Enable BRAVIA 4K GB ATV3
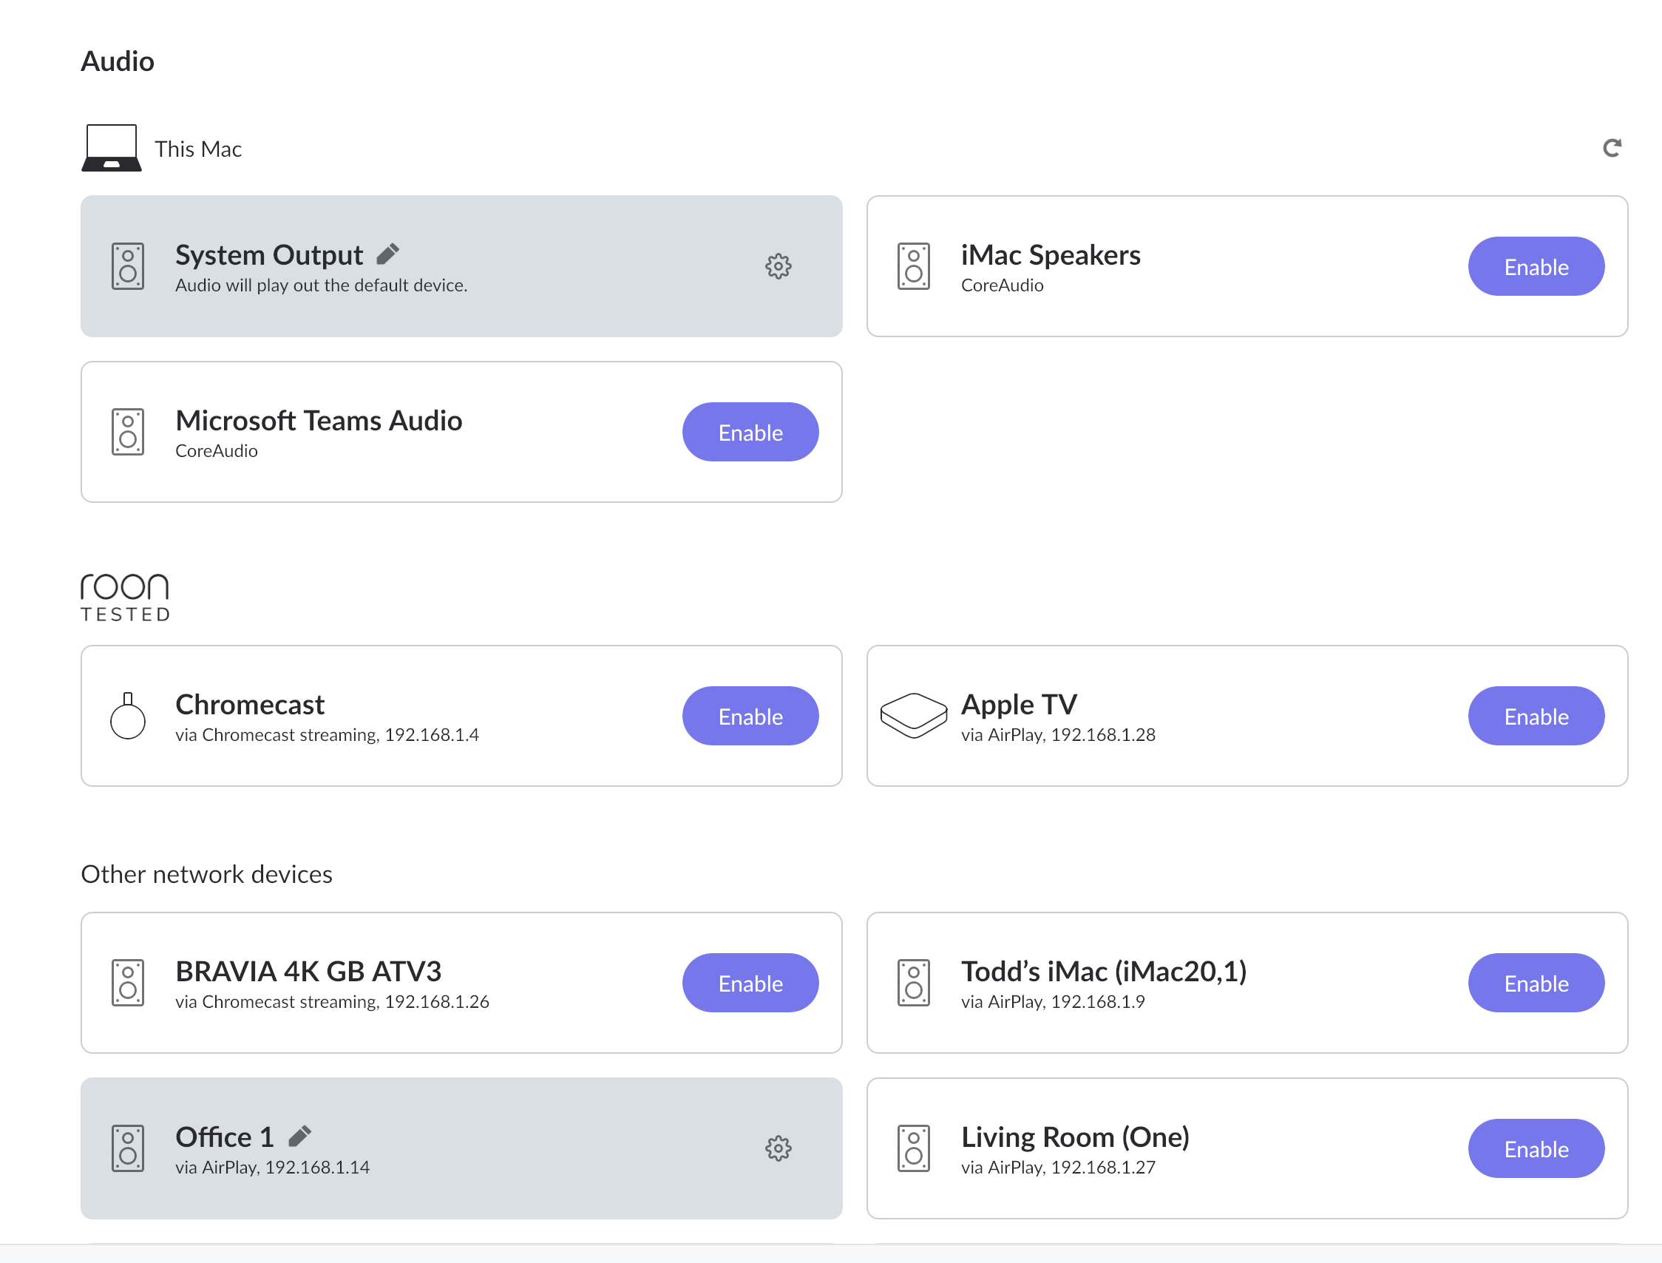 pos(750,983)
